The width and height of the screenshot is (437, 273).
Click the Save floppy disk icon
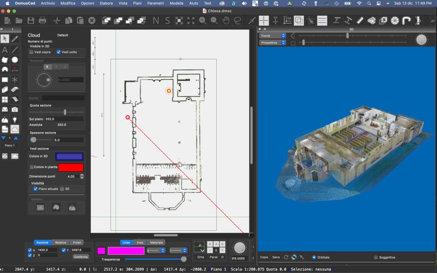click(x=31, y=20)
